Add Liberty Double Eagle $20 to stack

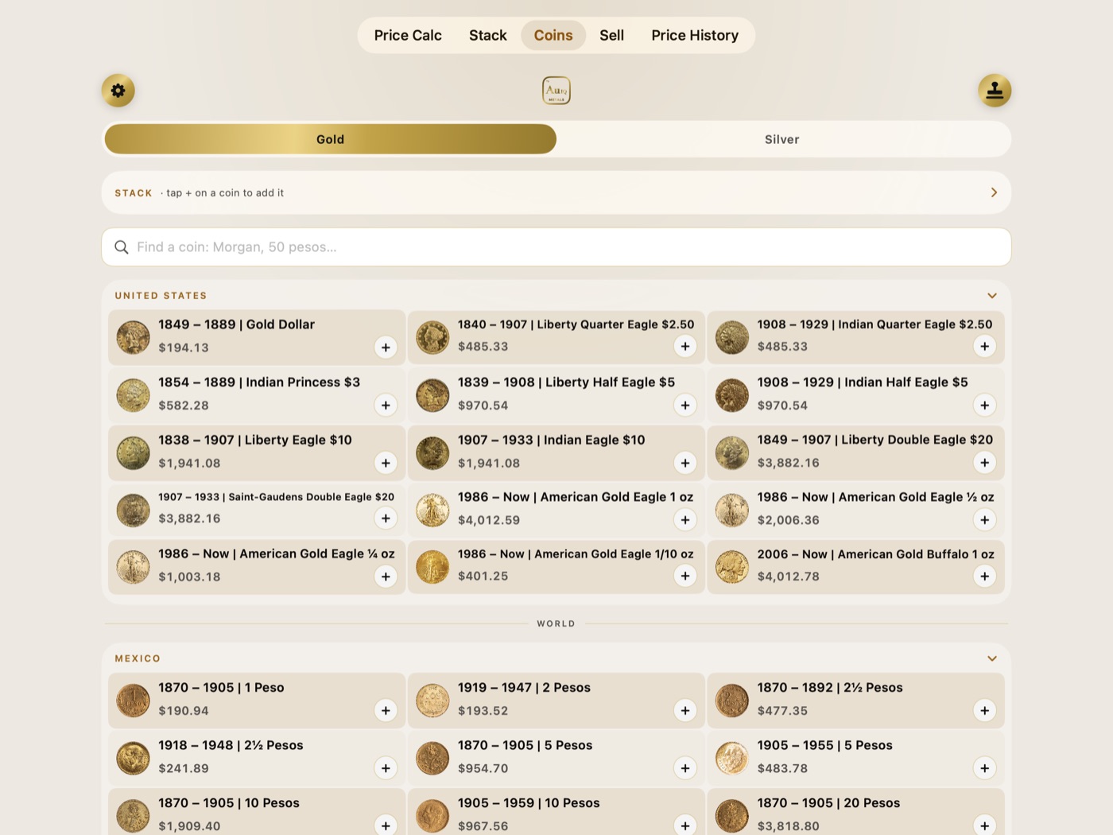[x=985, y=463]
